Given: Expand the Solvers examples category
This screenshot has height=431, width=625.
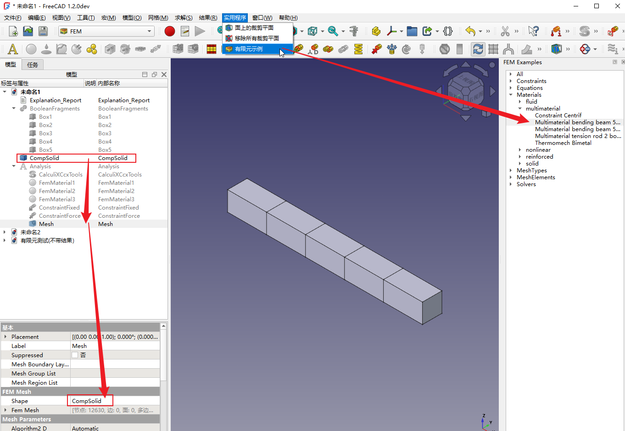Looking at the screenshot, I should click(x=511, y=184).
